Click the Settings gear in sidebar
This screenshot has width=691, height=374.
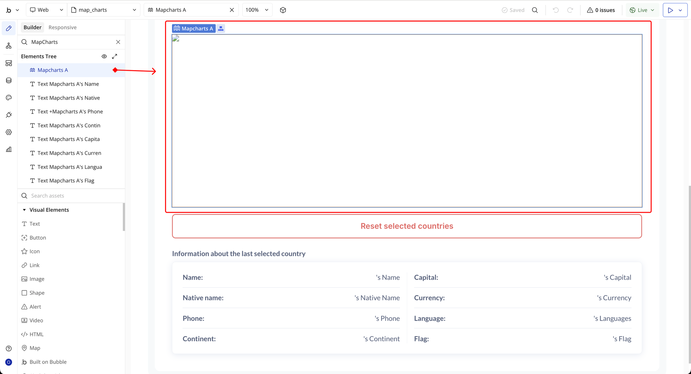[x=9, y=132]
